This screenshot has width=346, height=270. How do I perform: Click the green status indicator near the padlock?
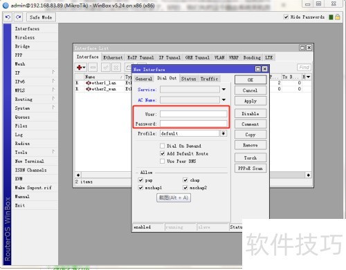[331, 17]
